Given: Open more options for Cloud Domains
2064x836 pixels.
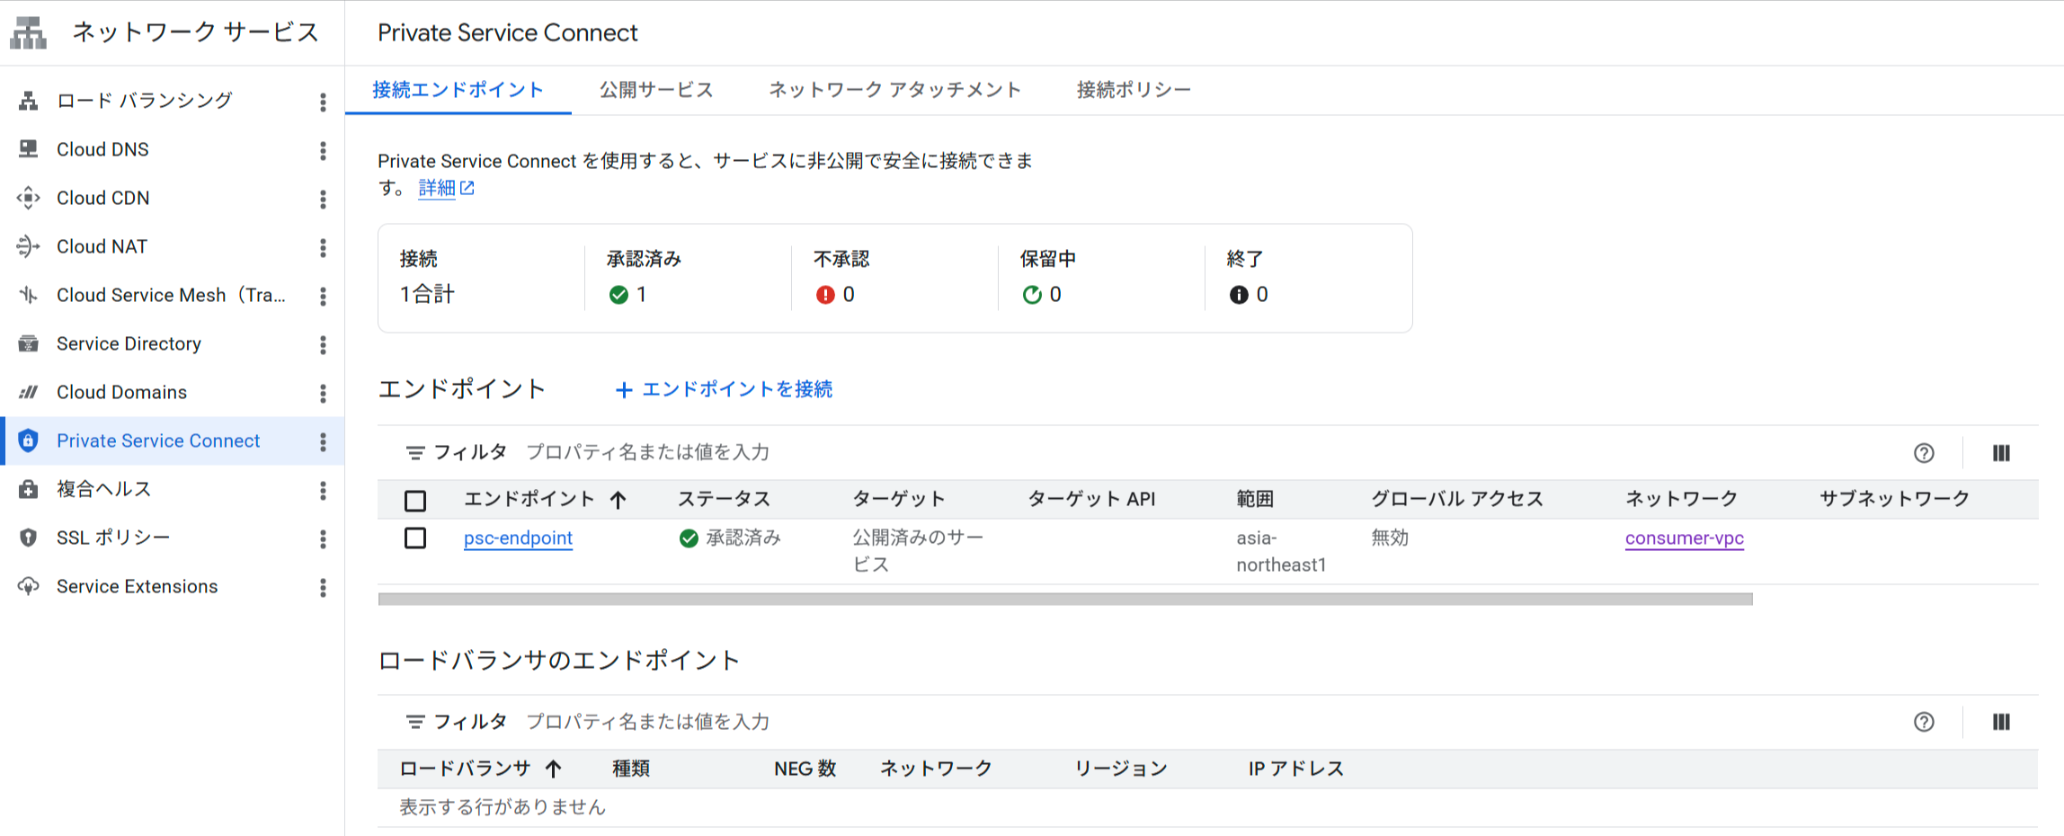Looking at the screenshot, I should pos(323,392).
